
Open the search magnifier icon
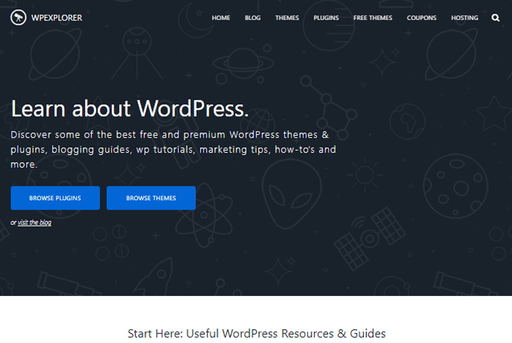(x=496, y=18)
